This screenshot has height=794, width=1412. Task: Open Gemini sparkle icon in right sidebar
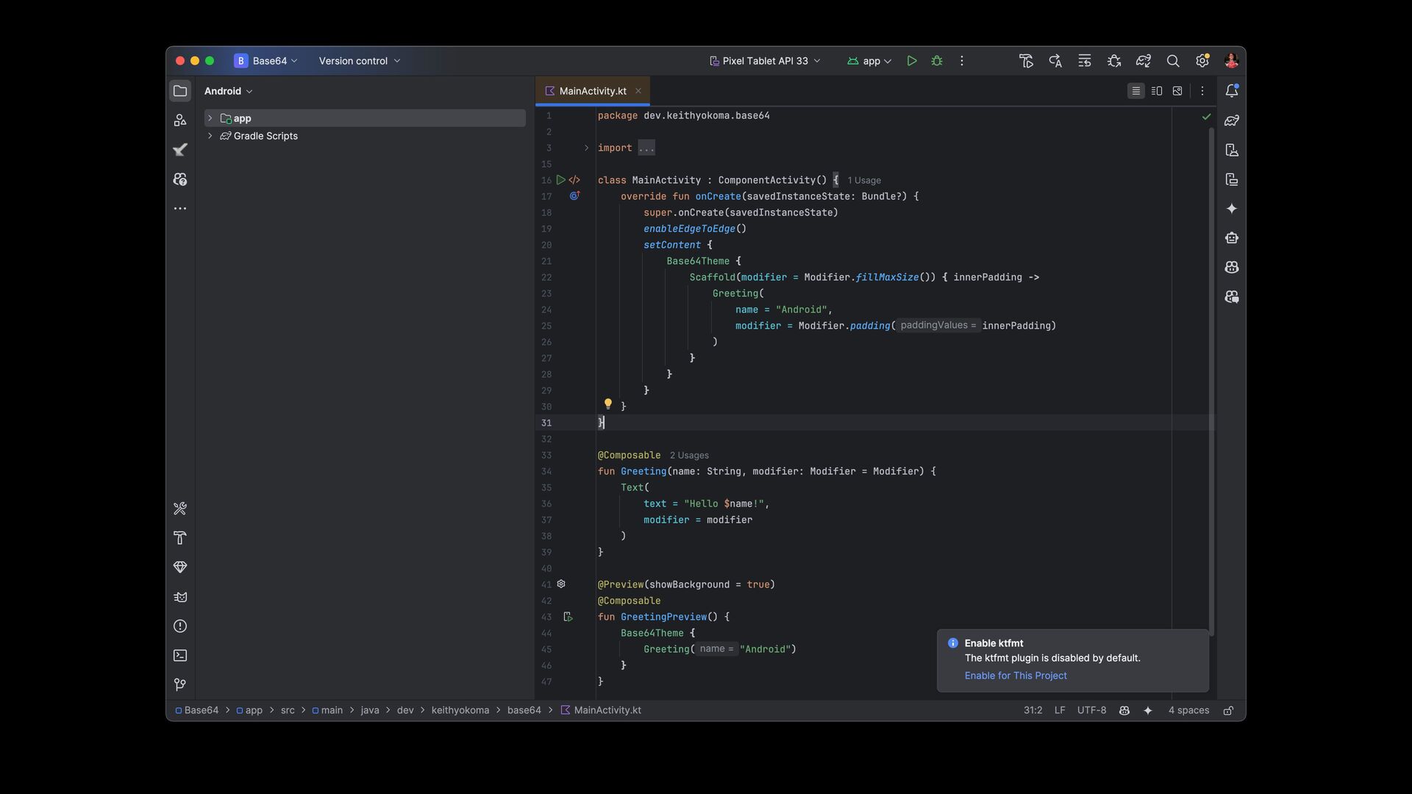(x=1232, y=209)
